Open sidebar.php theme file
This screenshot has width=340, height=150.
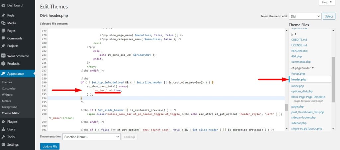point(299,123)
